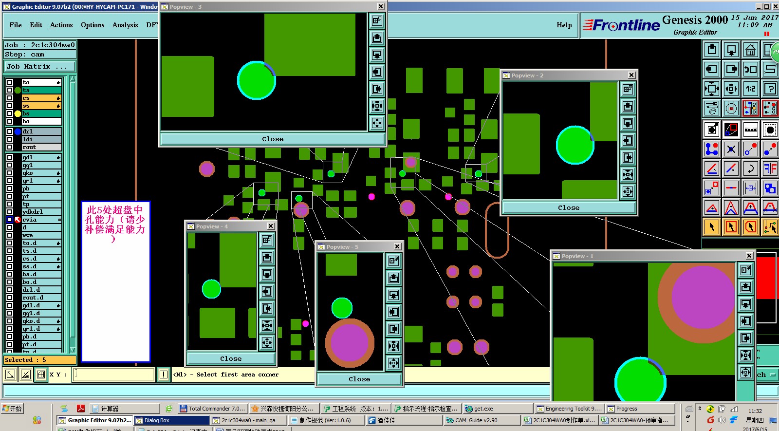779x431 pixels.
Task: Click Close button in Popview - 5
Action: [359, 379]
